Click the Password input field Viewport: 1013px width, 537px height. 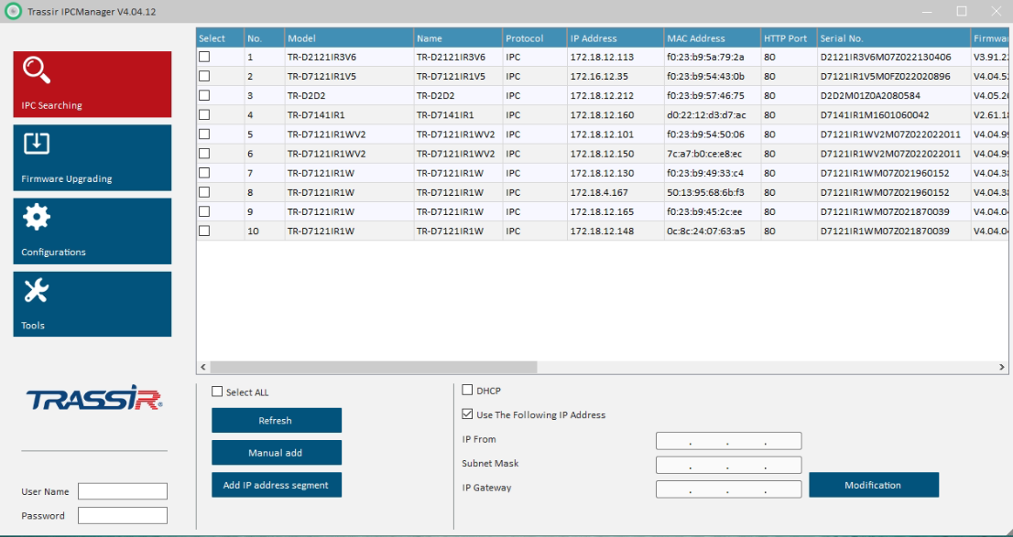(123, 516)
